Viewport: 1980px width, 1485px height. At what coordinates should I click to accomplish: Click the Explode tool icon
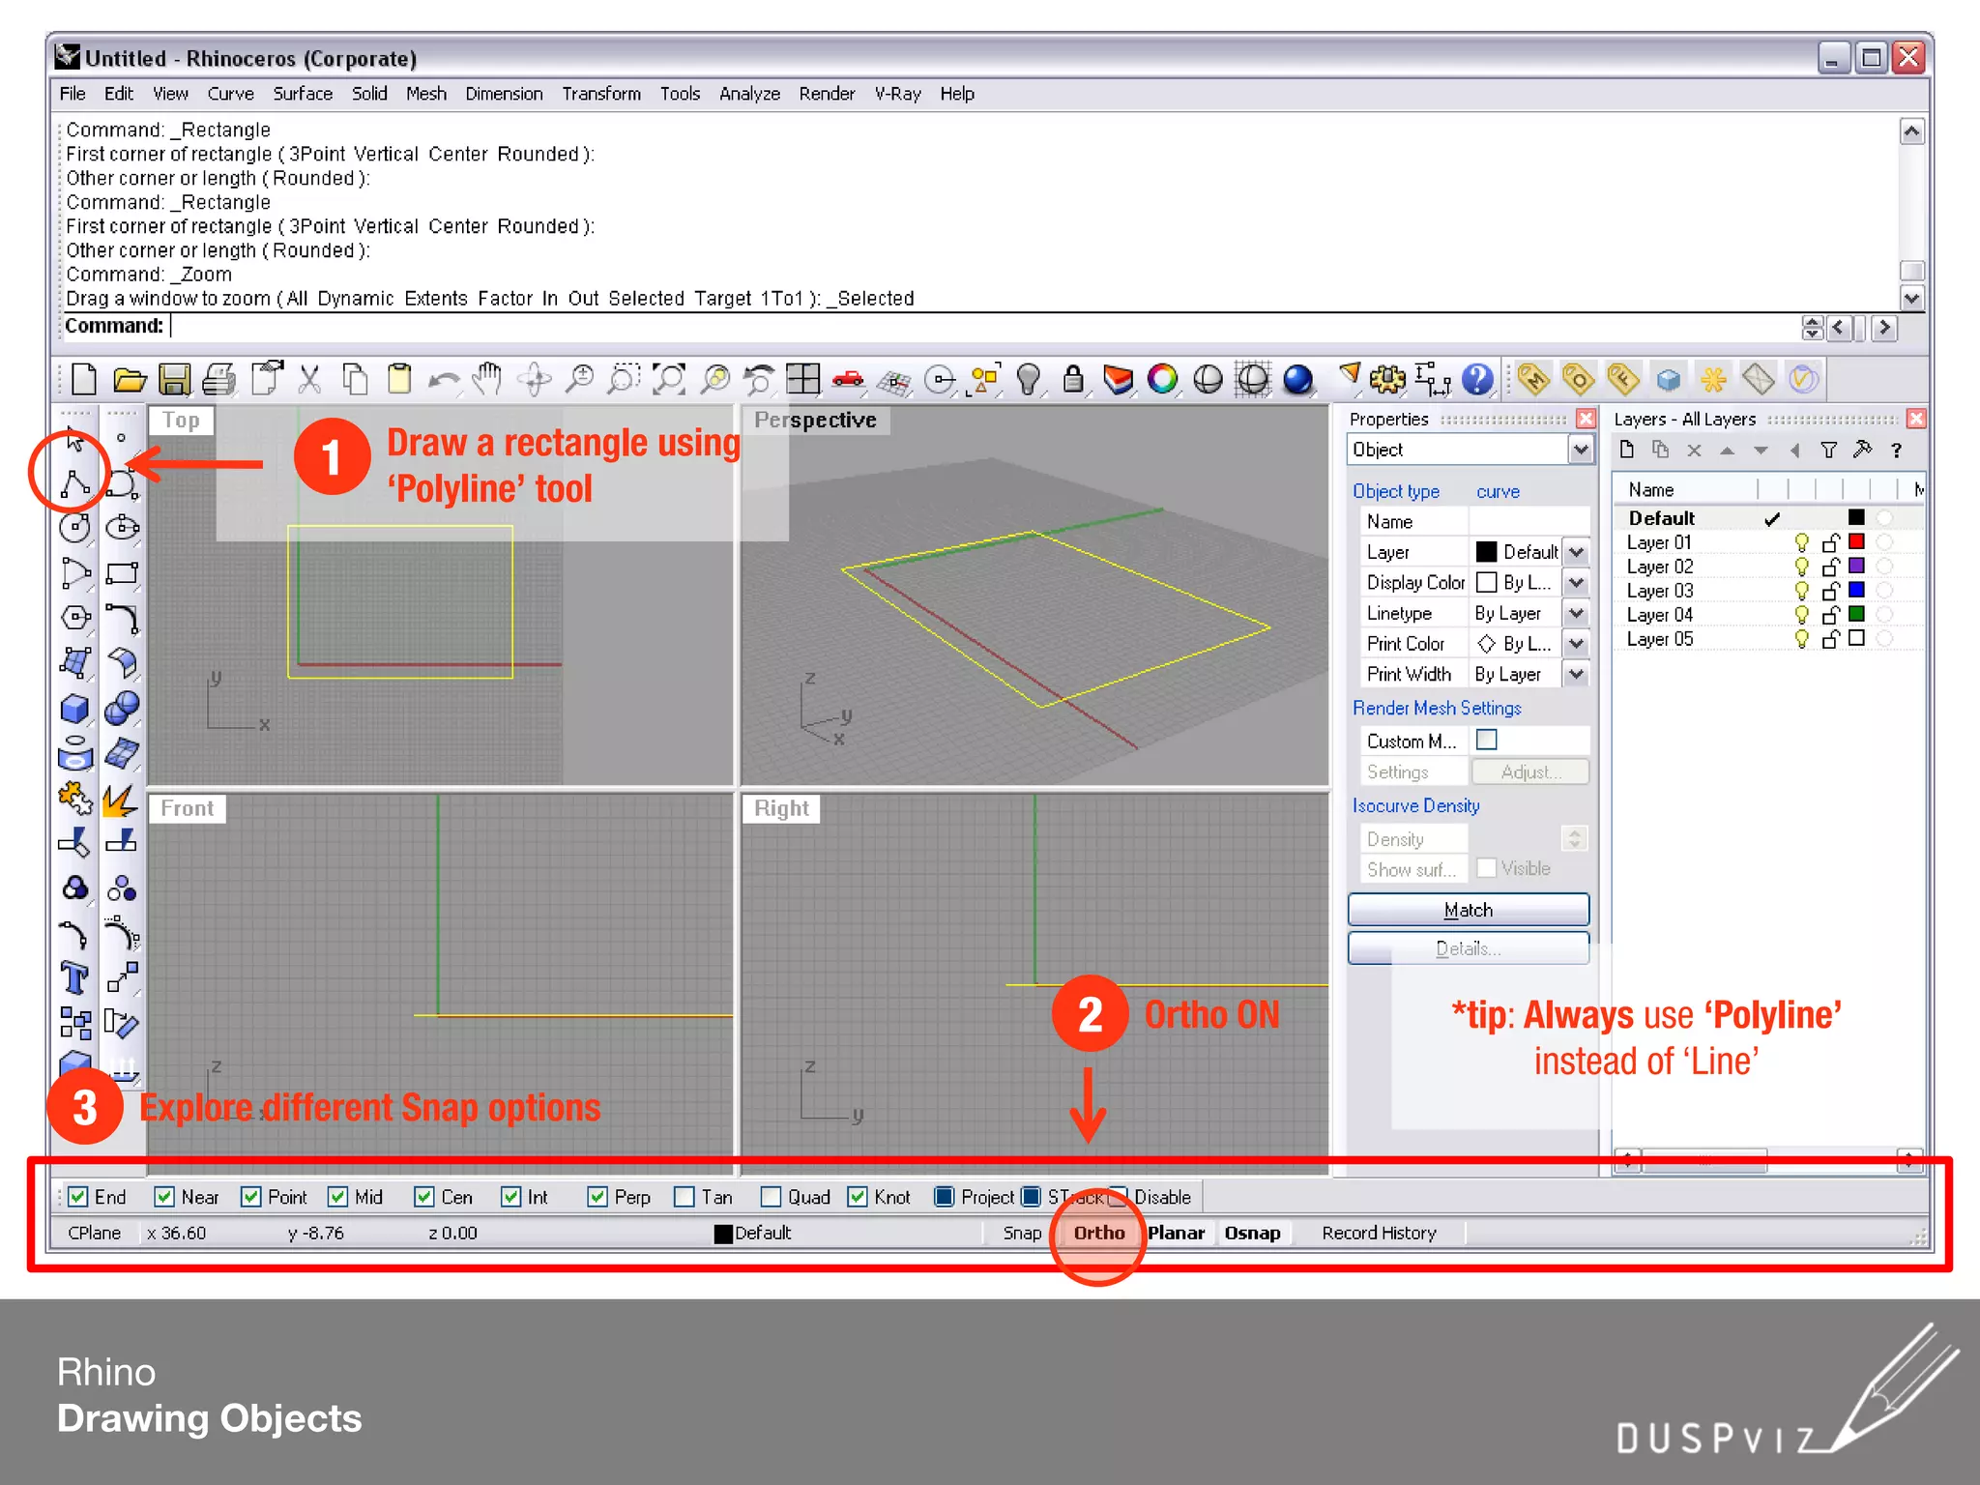tap(121, 801)
